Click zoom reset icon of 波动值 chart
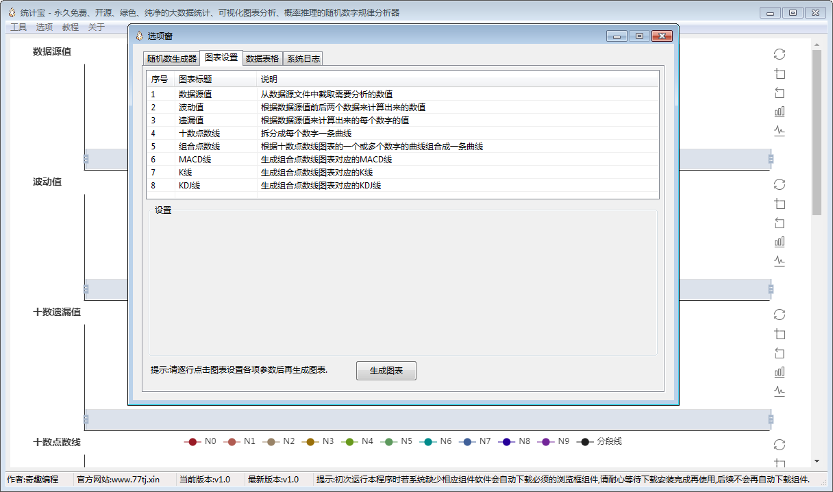This screenshot has height=492, width=833. [x=779, y=223]
